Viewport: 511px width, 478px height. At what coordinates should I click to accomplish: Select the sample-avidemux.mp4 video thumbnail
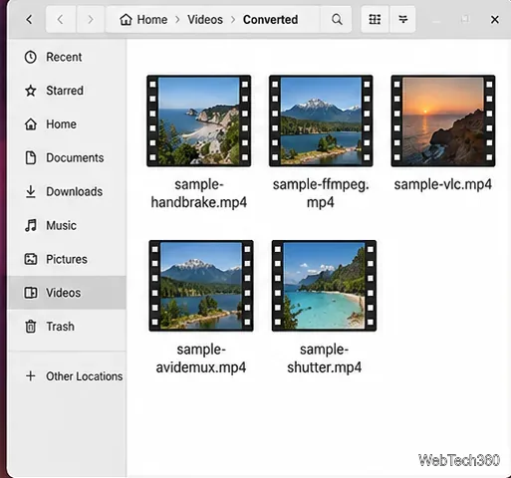(201, 286)
